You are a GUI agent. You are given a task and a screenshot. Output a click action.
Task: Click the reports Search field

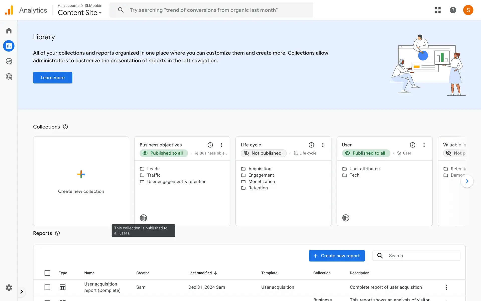421,256
